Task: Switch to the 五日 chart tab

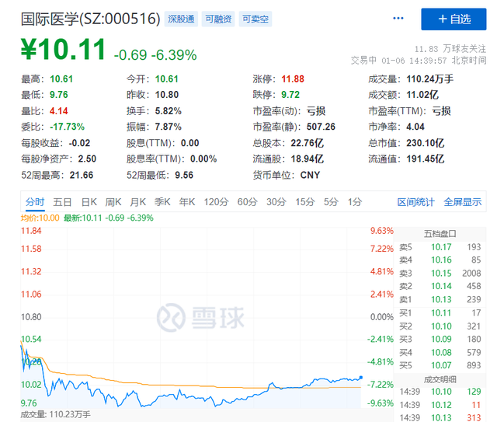Action: [x=62, y=202]
